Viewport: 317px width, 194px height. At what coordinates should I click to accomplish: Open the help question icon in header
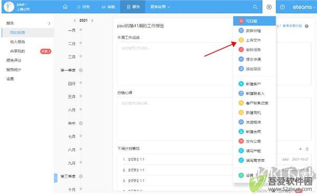tap(282, 7)
